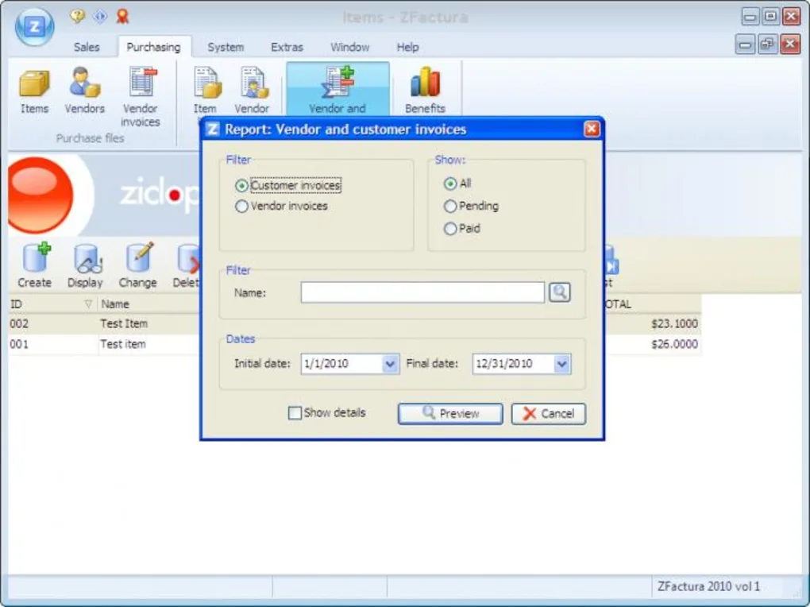This screenshot has width=810, height=607.
Task: Open Vendor invoices from ribbon
Action: (141, 84)
